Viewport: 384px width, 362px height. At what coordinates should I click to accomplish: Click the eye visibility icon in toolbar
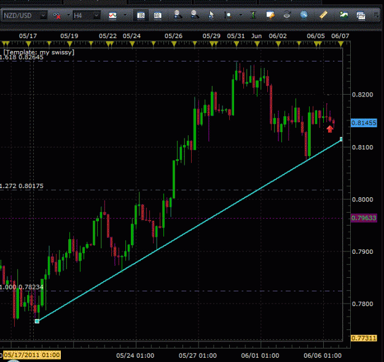click(287, 15)
